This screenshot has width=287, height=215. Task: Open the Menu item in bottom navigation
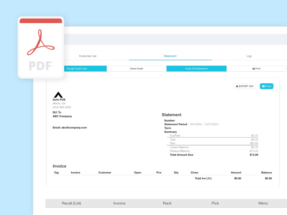click(x=263, y=203)
